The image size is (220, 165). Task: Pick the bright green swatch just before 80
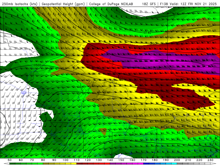click(40, 164)
